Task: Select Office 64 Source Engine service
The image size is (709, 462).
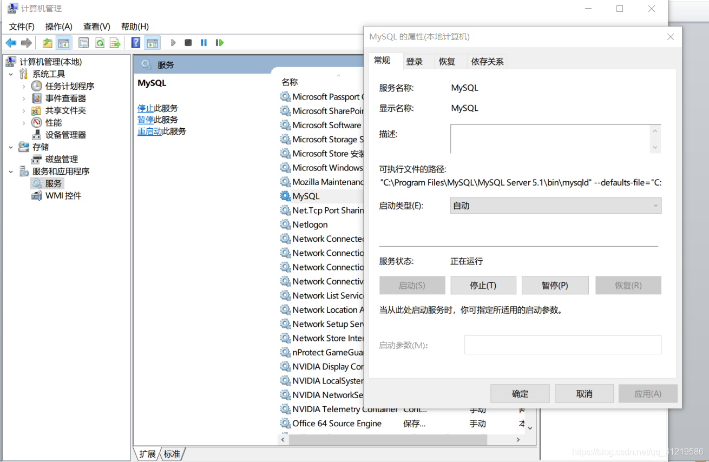Action: coord(402,424)
